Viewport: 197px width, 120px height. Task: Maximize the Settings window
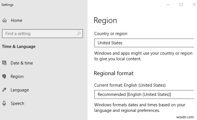point(181,4)
